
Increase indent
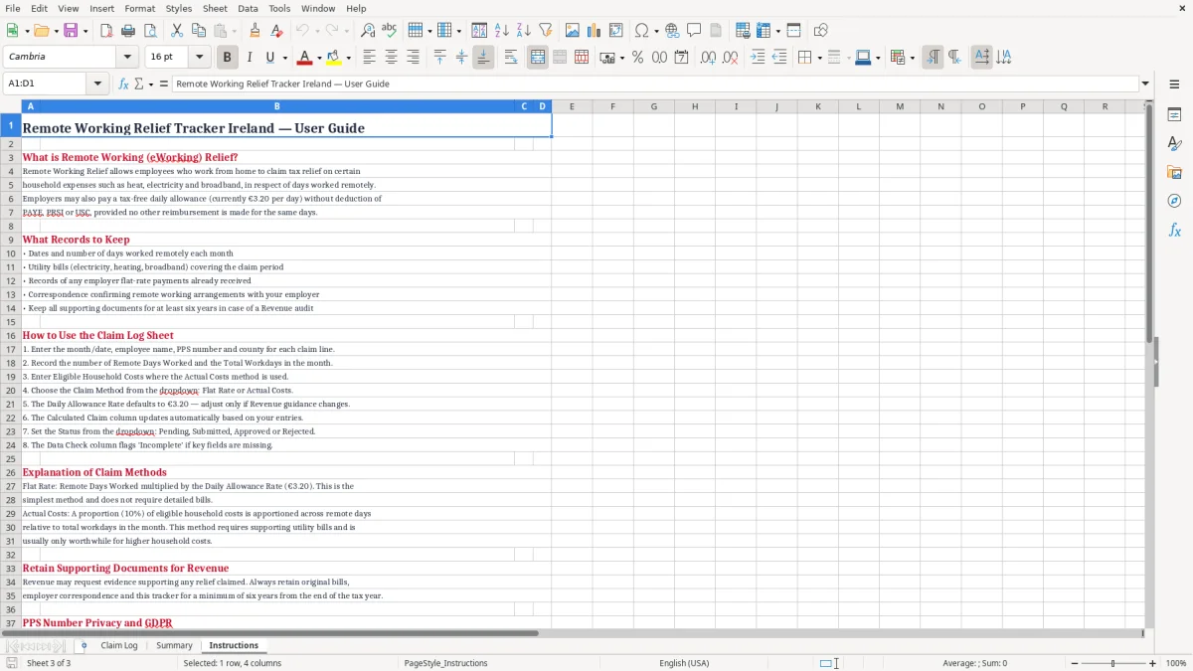[x=758, y=58]
